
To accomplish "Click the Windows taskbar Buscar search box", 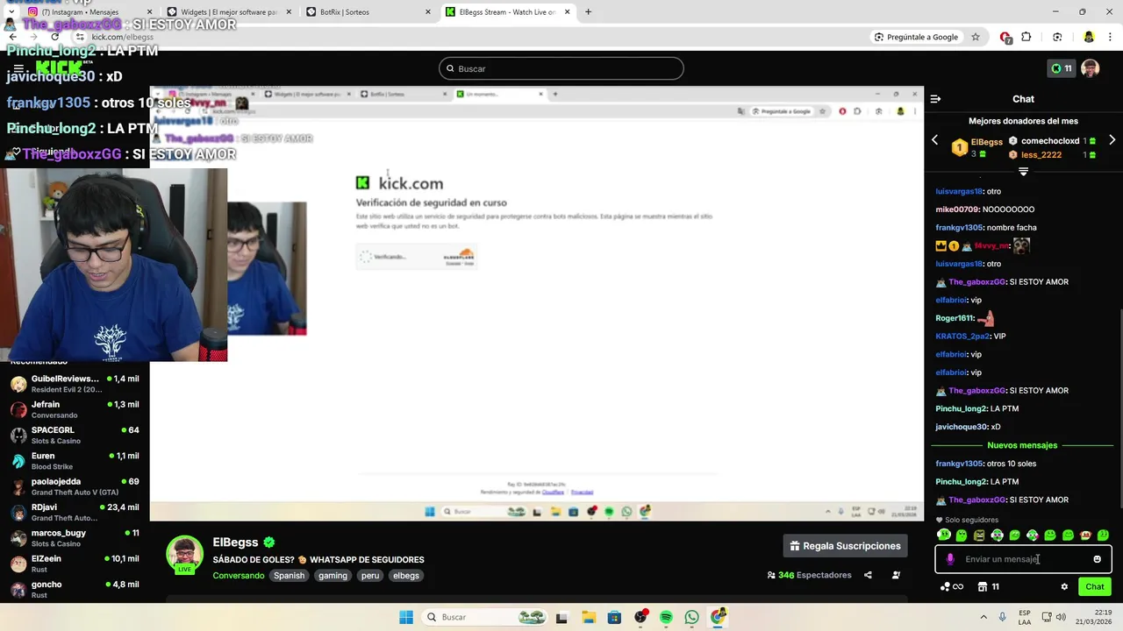I will [x=484, y=617].
